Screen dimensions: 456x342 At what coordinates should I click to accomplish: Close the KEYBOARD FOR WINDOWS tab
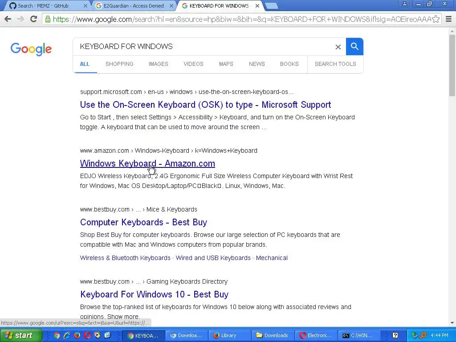(x=257, y=6)
